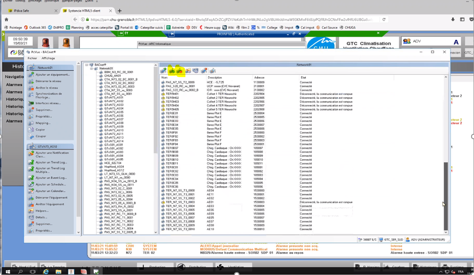The image size is (474, 275).
Task: Click the yellow-highlighted green start equipment toolbar icon
Action: coord(172,71)
